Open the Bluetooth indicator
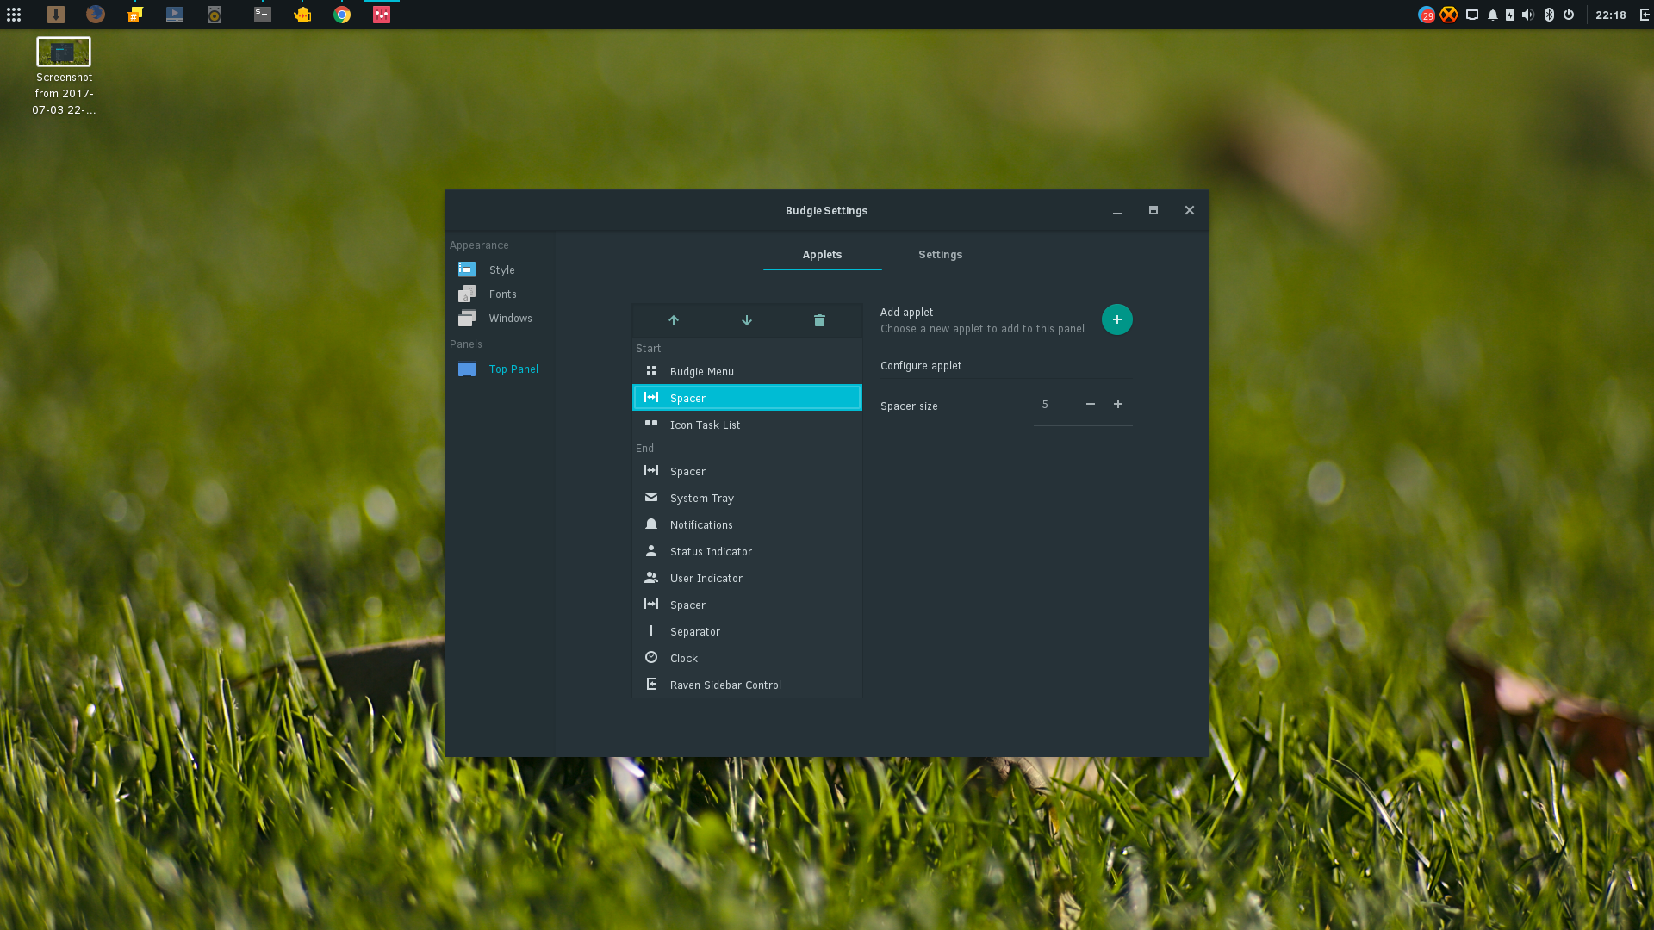Image resolution: width=1654 pixels, height=930 pixels. coord(1549,15)
